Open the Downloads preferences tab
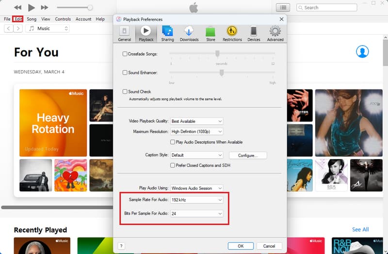This screenshot has height=254, width=388. coord(189,33)
